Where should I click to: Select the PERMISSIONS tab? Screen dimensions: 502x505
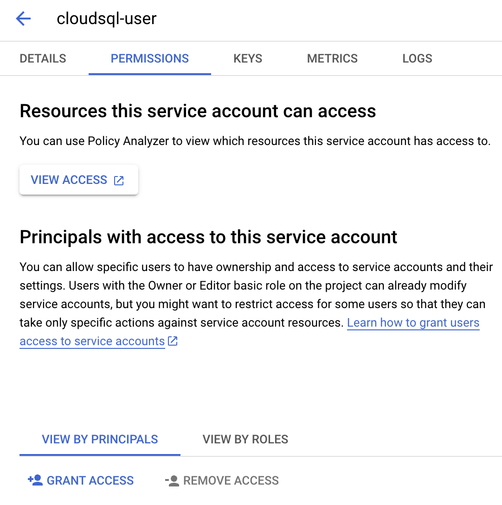(x=149, y=58)
